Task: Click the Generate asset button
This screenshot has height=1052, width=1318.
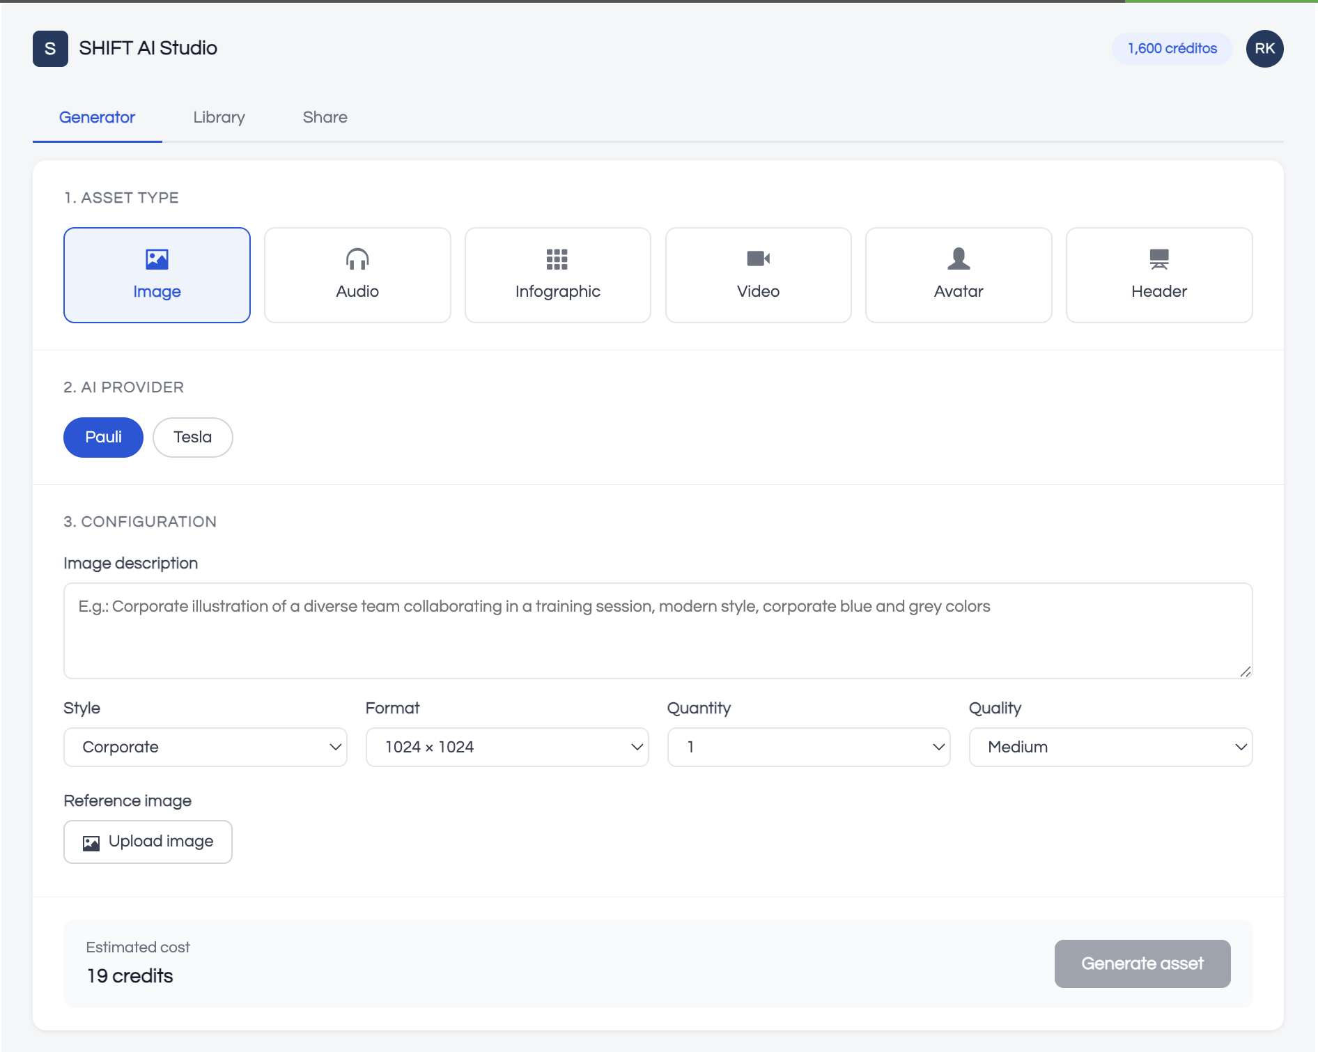Action: click(x=1142, y=964)
